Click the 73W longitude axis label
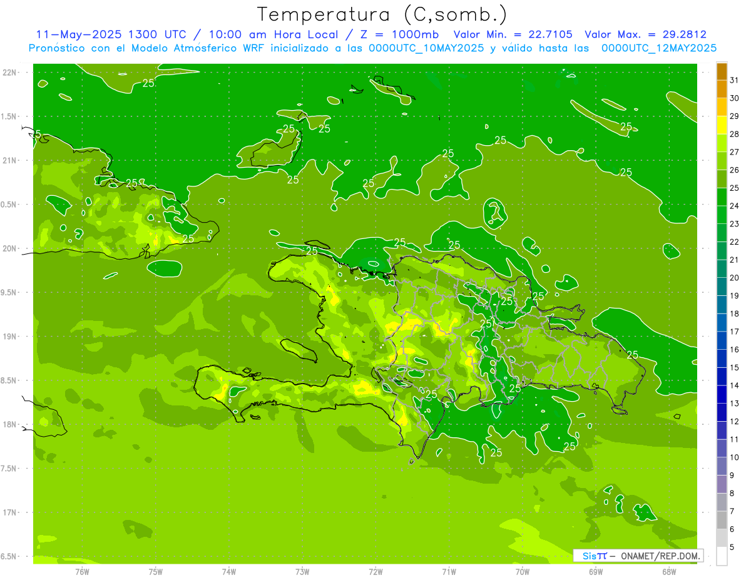 pyautogui.click(x=302, y=572)
